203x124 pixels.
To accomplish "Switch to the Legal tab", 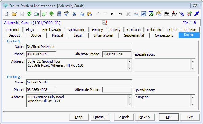I will pos(78,35).
